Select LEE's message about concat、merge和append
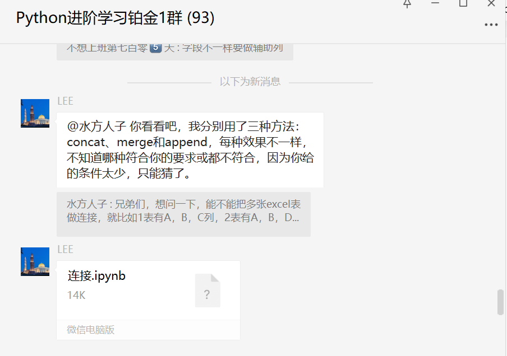This screenshot has width=507, height=356. [x=190, y=150]
